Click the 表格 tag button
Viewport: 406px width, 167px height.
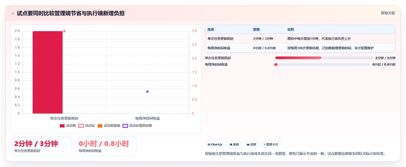(x=234, y=144)
